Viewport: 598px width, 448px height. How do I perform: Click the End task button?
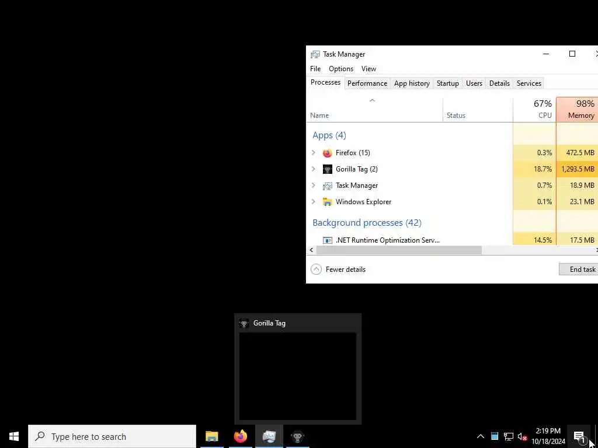click(579, 269)
